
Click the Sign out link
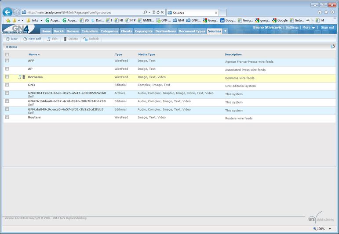point(327,27)
